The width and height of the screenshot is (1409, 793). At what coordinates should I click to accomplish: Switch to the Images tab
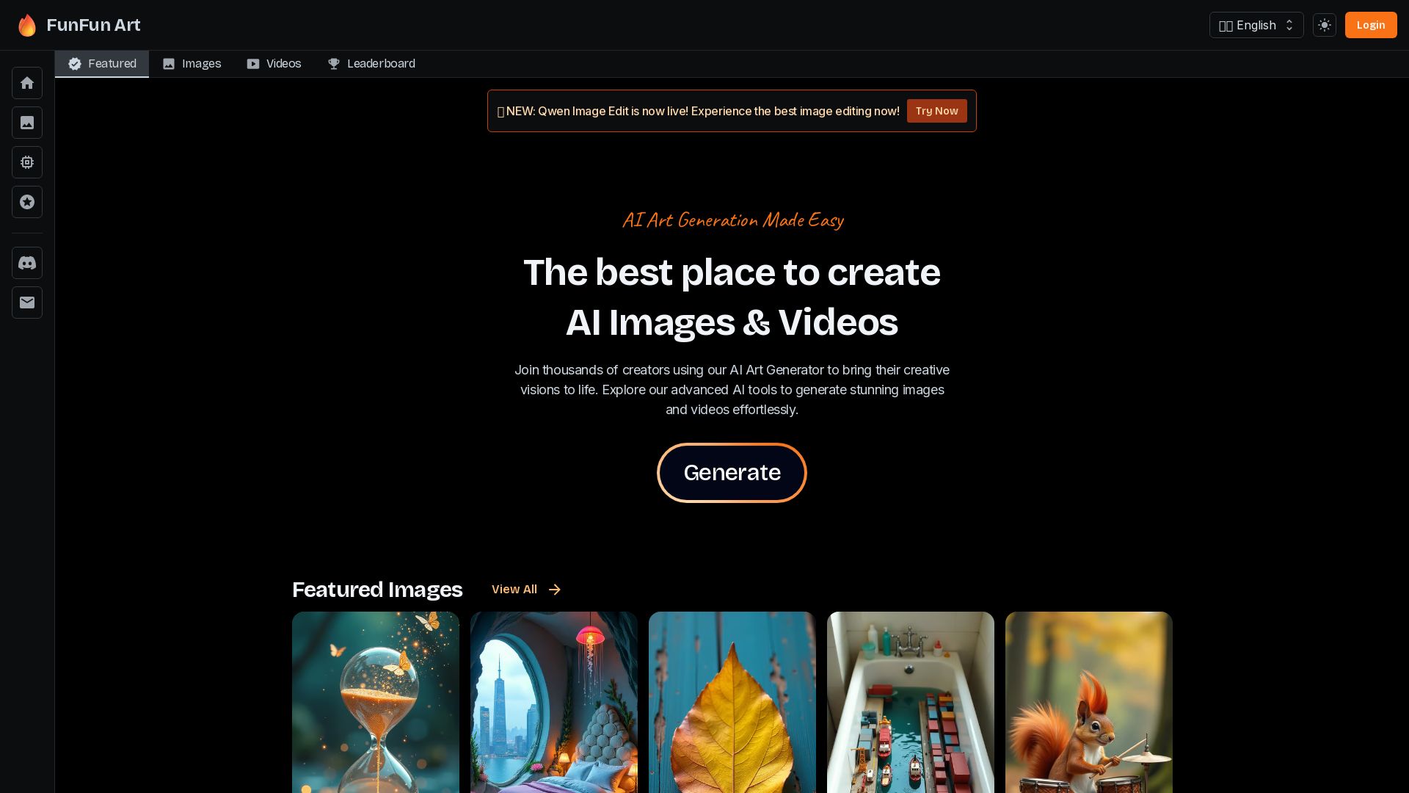[x=192, y=64]
